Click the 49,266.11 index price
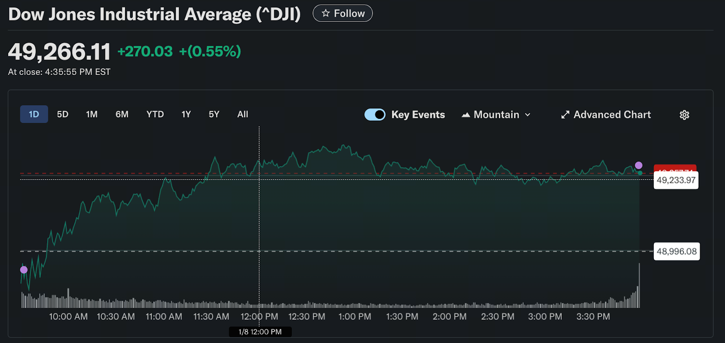Viewport: 725px width, 343px height. pyautogui.click(x=59, y=51)
